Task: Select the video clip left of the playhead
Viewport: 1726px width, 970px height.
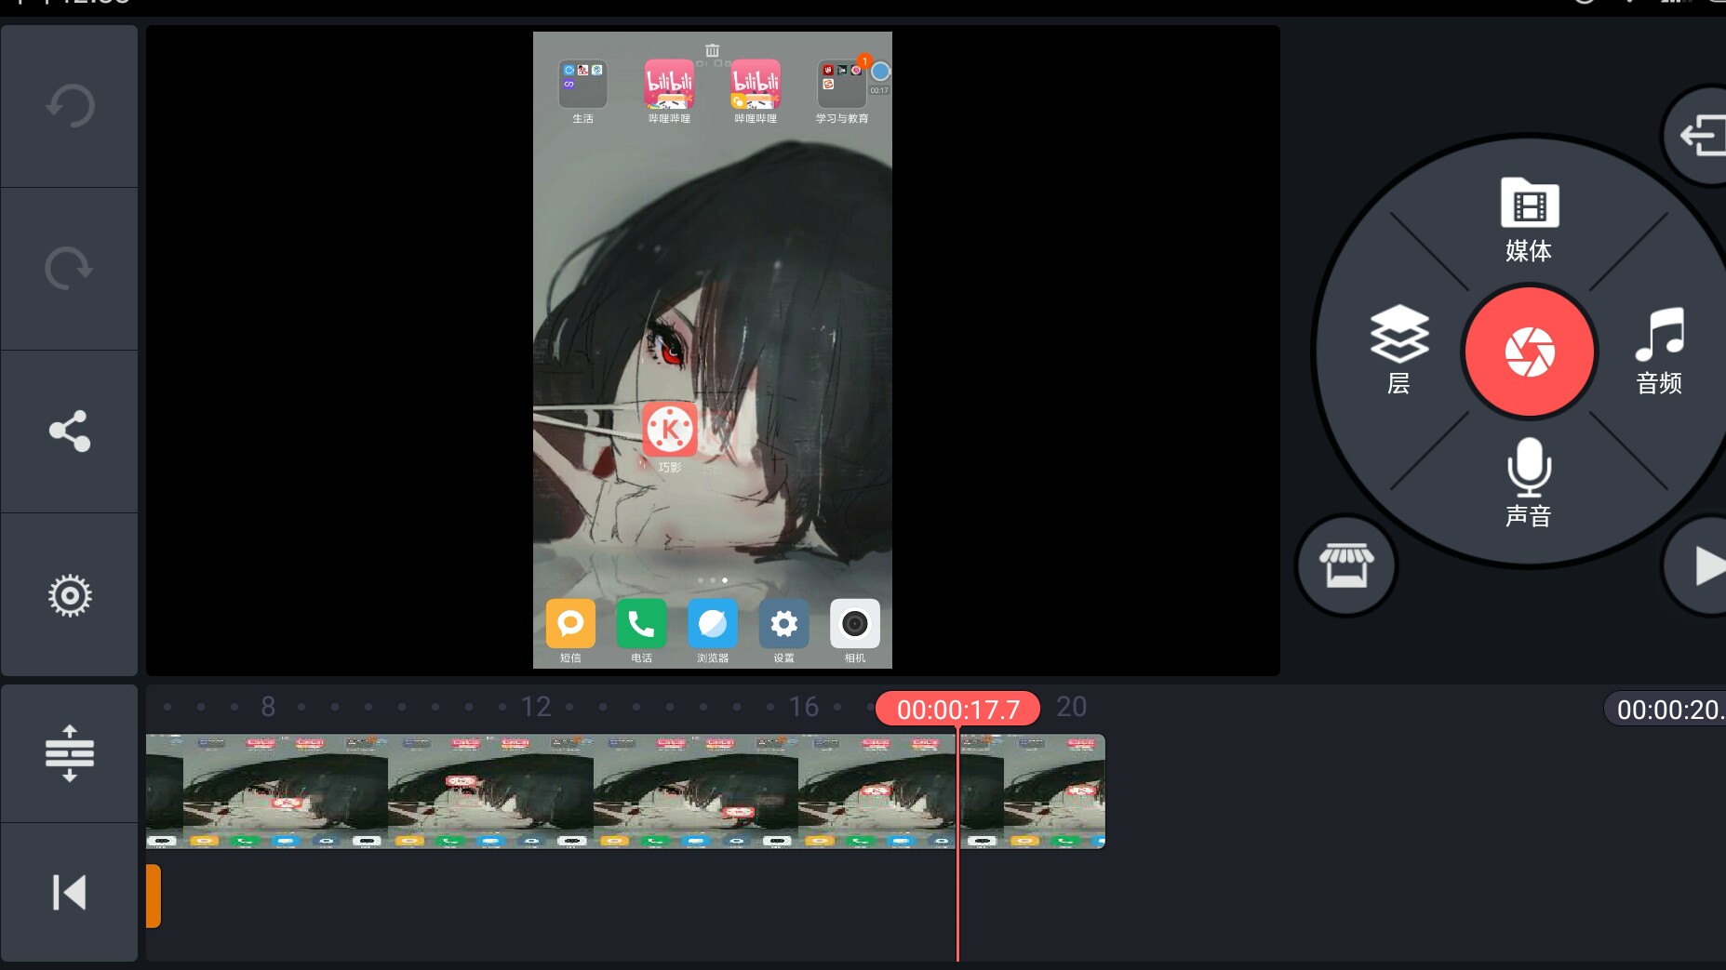Action: [551, 791]
